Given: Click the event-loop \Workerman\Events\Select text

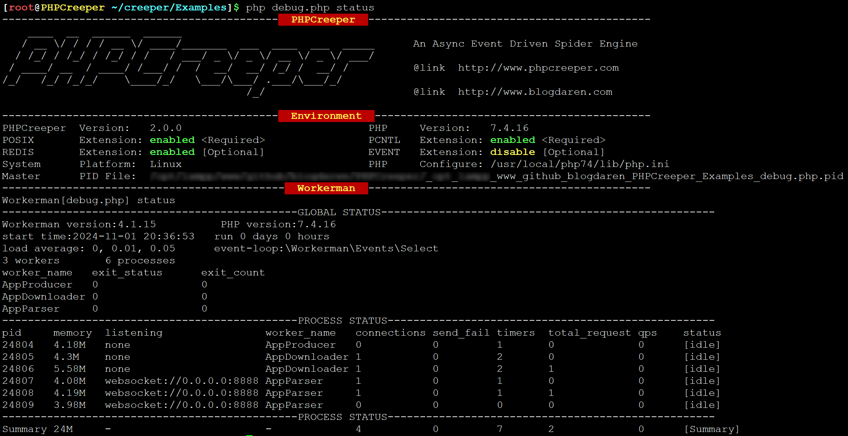Looking at the screenshot, I should [326, 249].
